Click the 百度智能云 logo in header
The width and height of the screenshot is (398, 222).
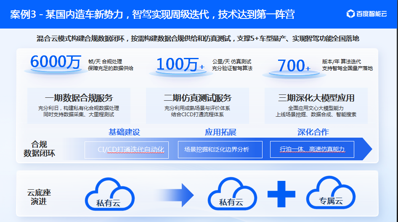coord(366,14)
